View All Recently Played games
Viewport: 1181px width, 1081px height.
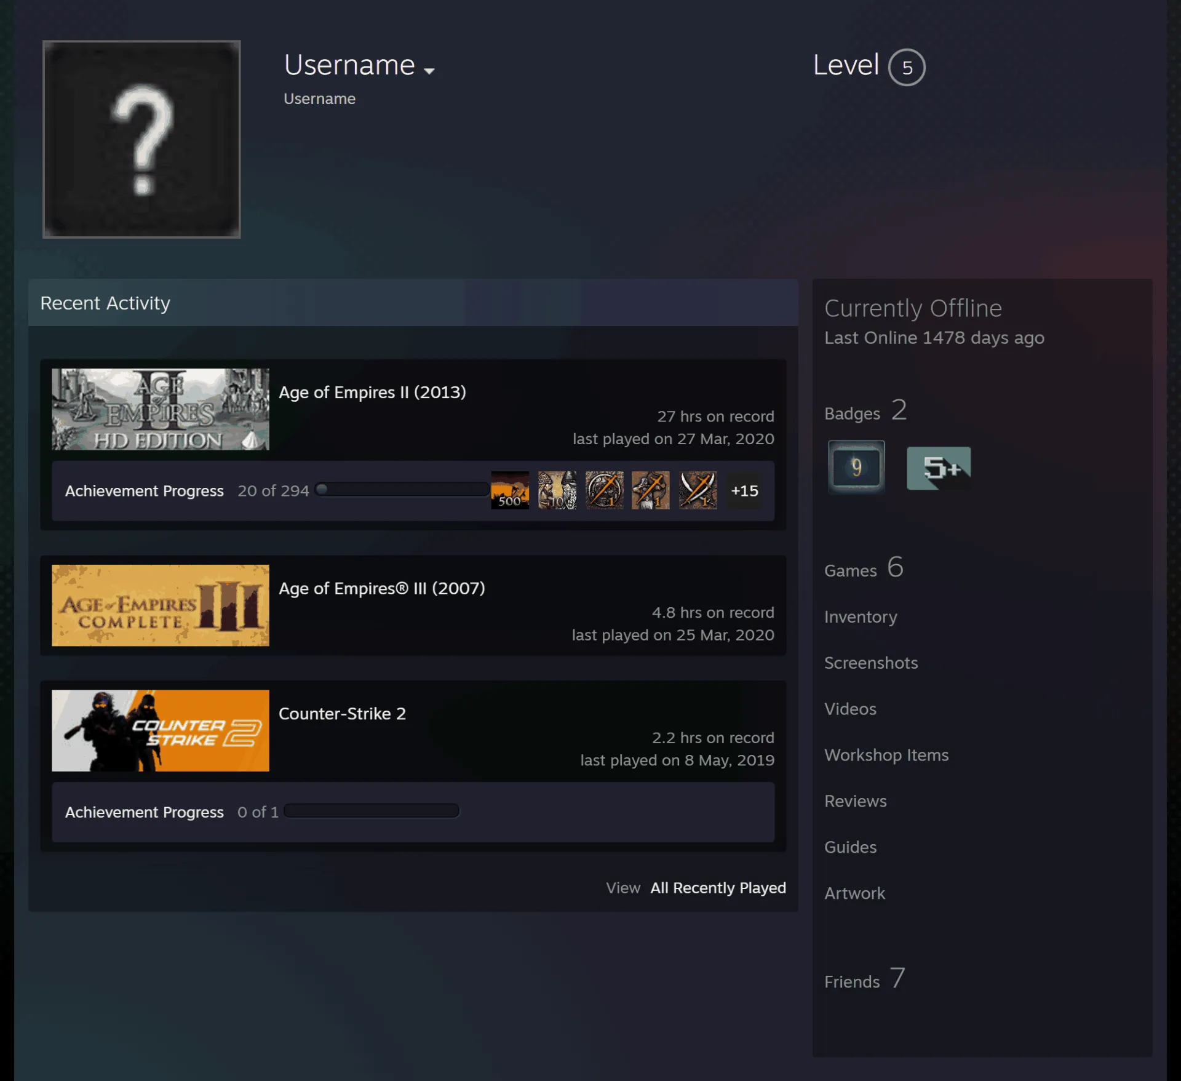718,888
